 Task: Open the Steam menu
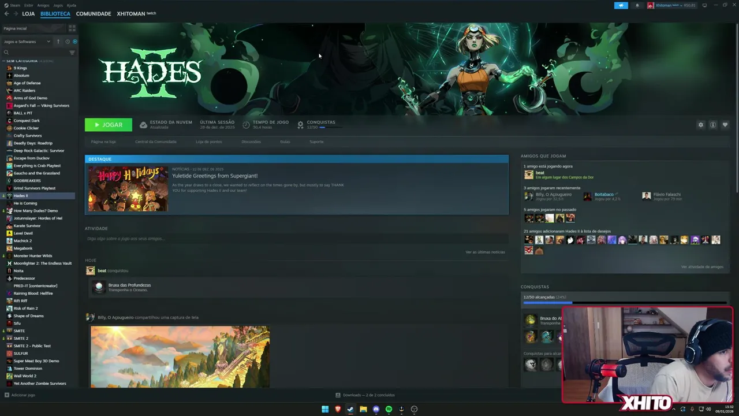(x=15, y=5)
